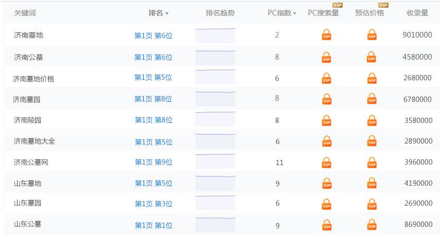Click the keyword 济南陵园

click(27, 120)
